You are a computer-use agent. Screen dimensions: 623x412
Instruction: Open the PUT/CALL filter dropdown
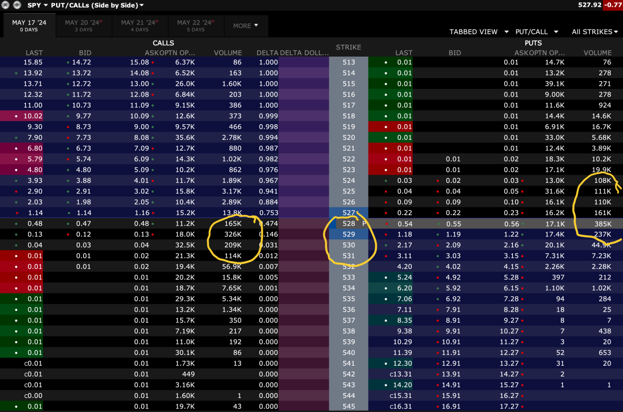point(537,32)
